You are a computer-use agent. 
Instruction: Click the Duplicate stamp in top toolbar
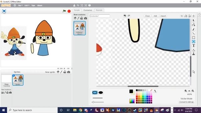(74, 5)
